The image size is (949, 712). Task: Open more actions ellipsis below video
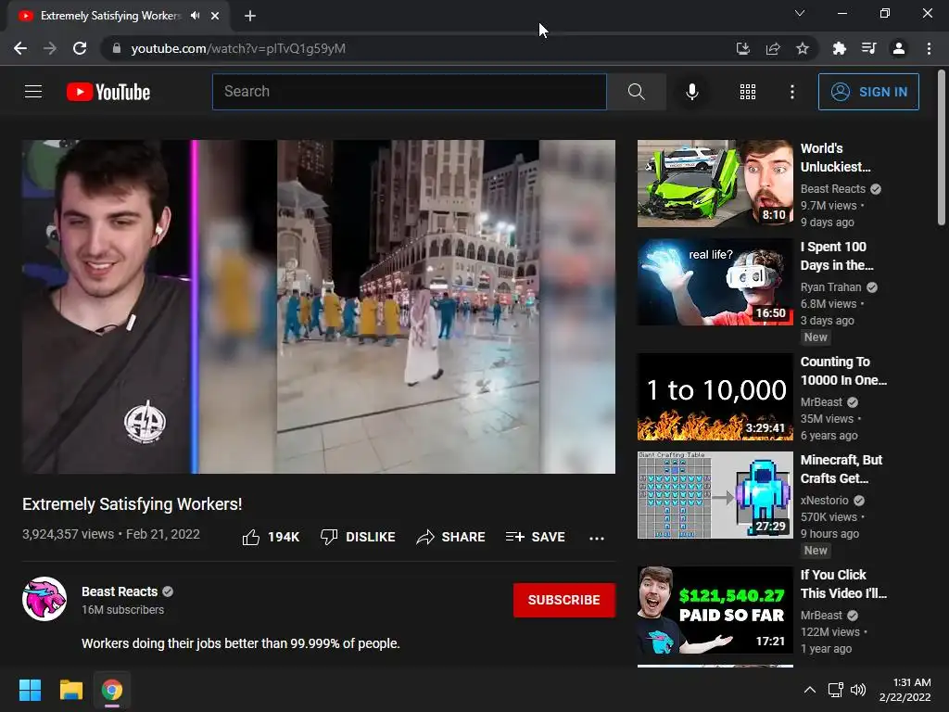tap(597, 538)
